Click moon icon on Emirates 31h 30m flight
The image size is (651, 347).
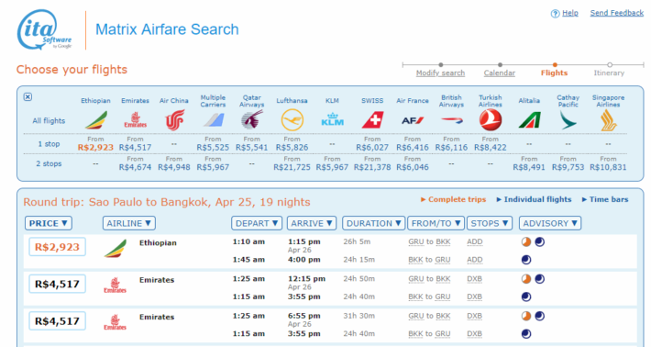540,316
